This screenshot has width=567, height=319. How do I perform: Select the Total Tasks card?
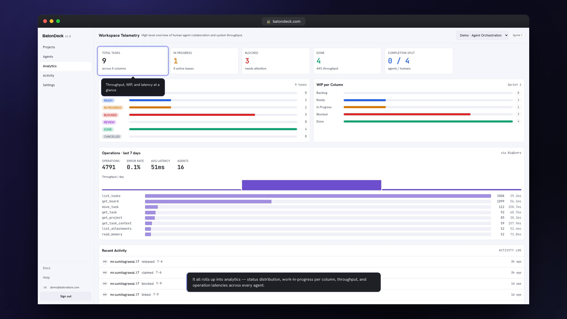133,61
